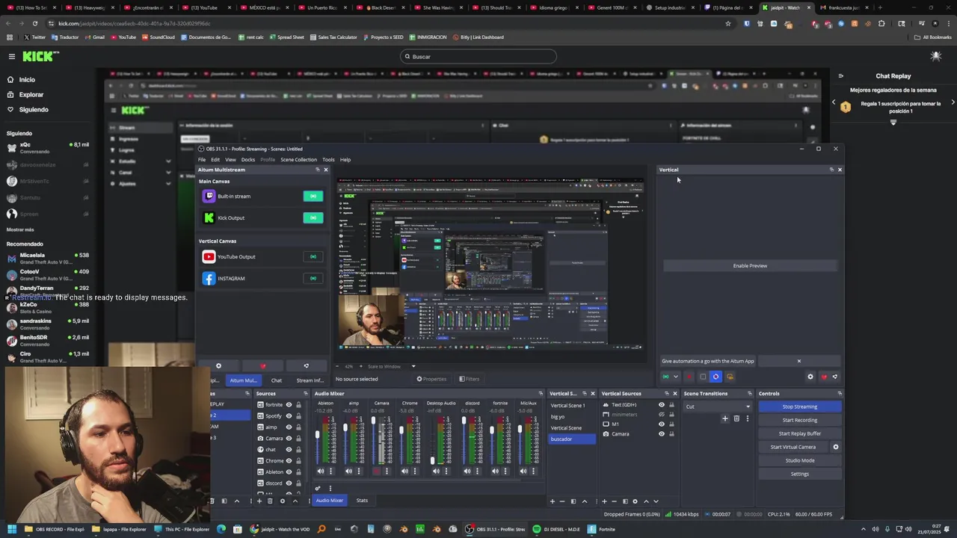The image size is (957, 538).
Task: Switch to the Aitum Multistream dock tab
Action: 243,380
